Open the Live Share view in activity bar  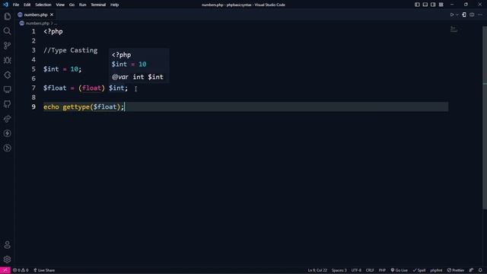[x=7, y=119]
